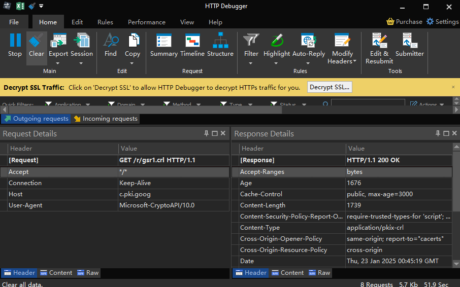Launch the Submitter tool
The image size is (460, 287).
click(409, 41)
